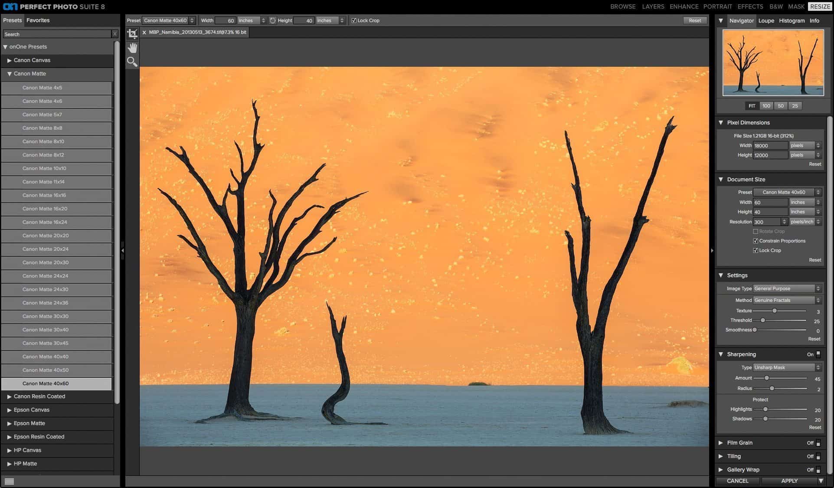This screenshot has height=488, width=834.
Task: Click the menu icon below presets
Action: click(x=9, y=481)
